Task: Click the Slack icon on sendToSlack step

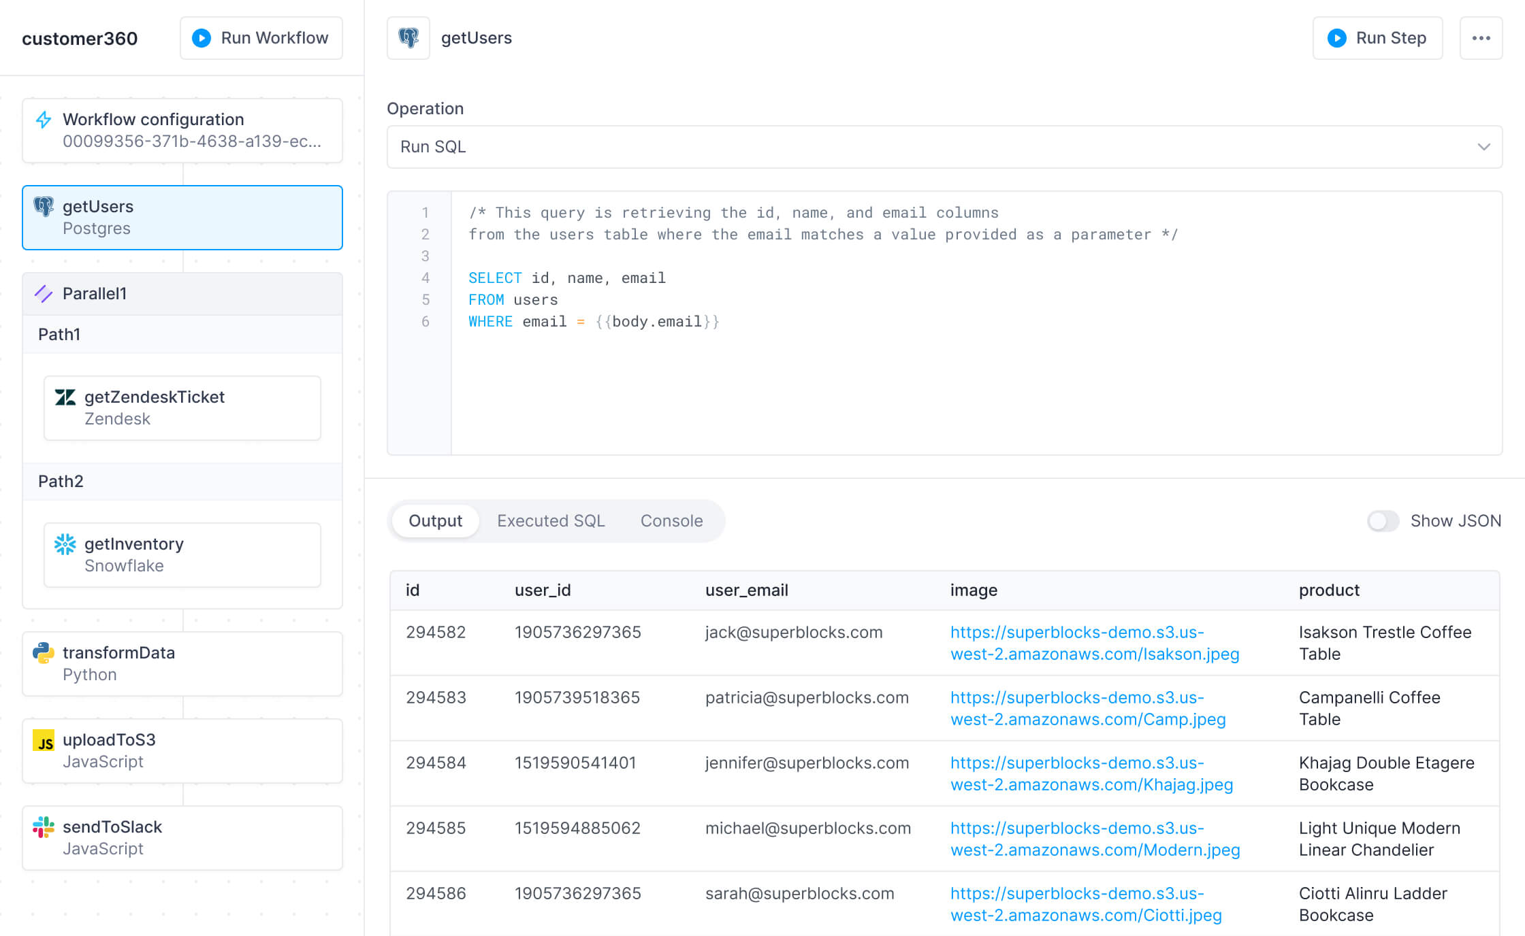Action: pos(44,826)
